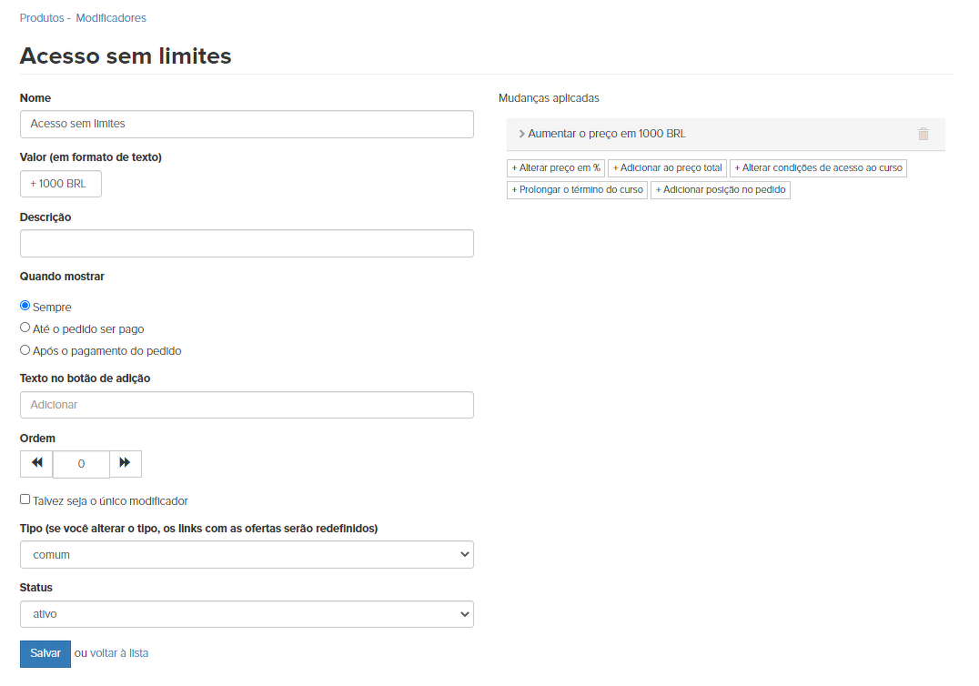Click '+ Adicionar posição no pedido' button
979x686 pixels.
click(x=720, y=190)
